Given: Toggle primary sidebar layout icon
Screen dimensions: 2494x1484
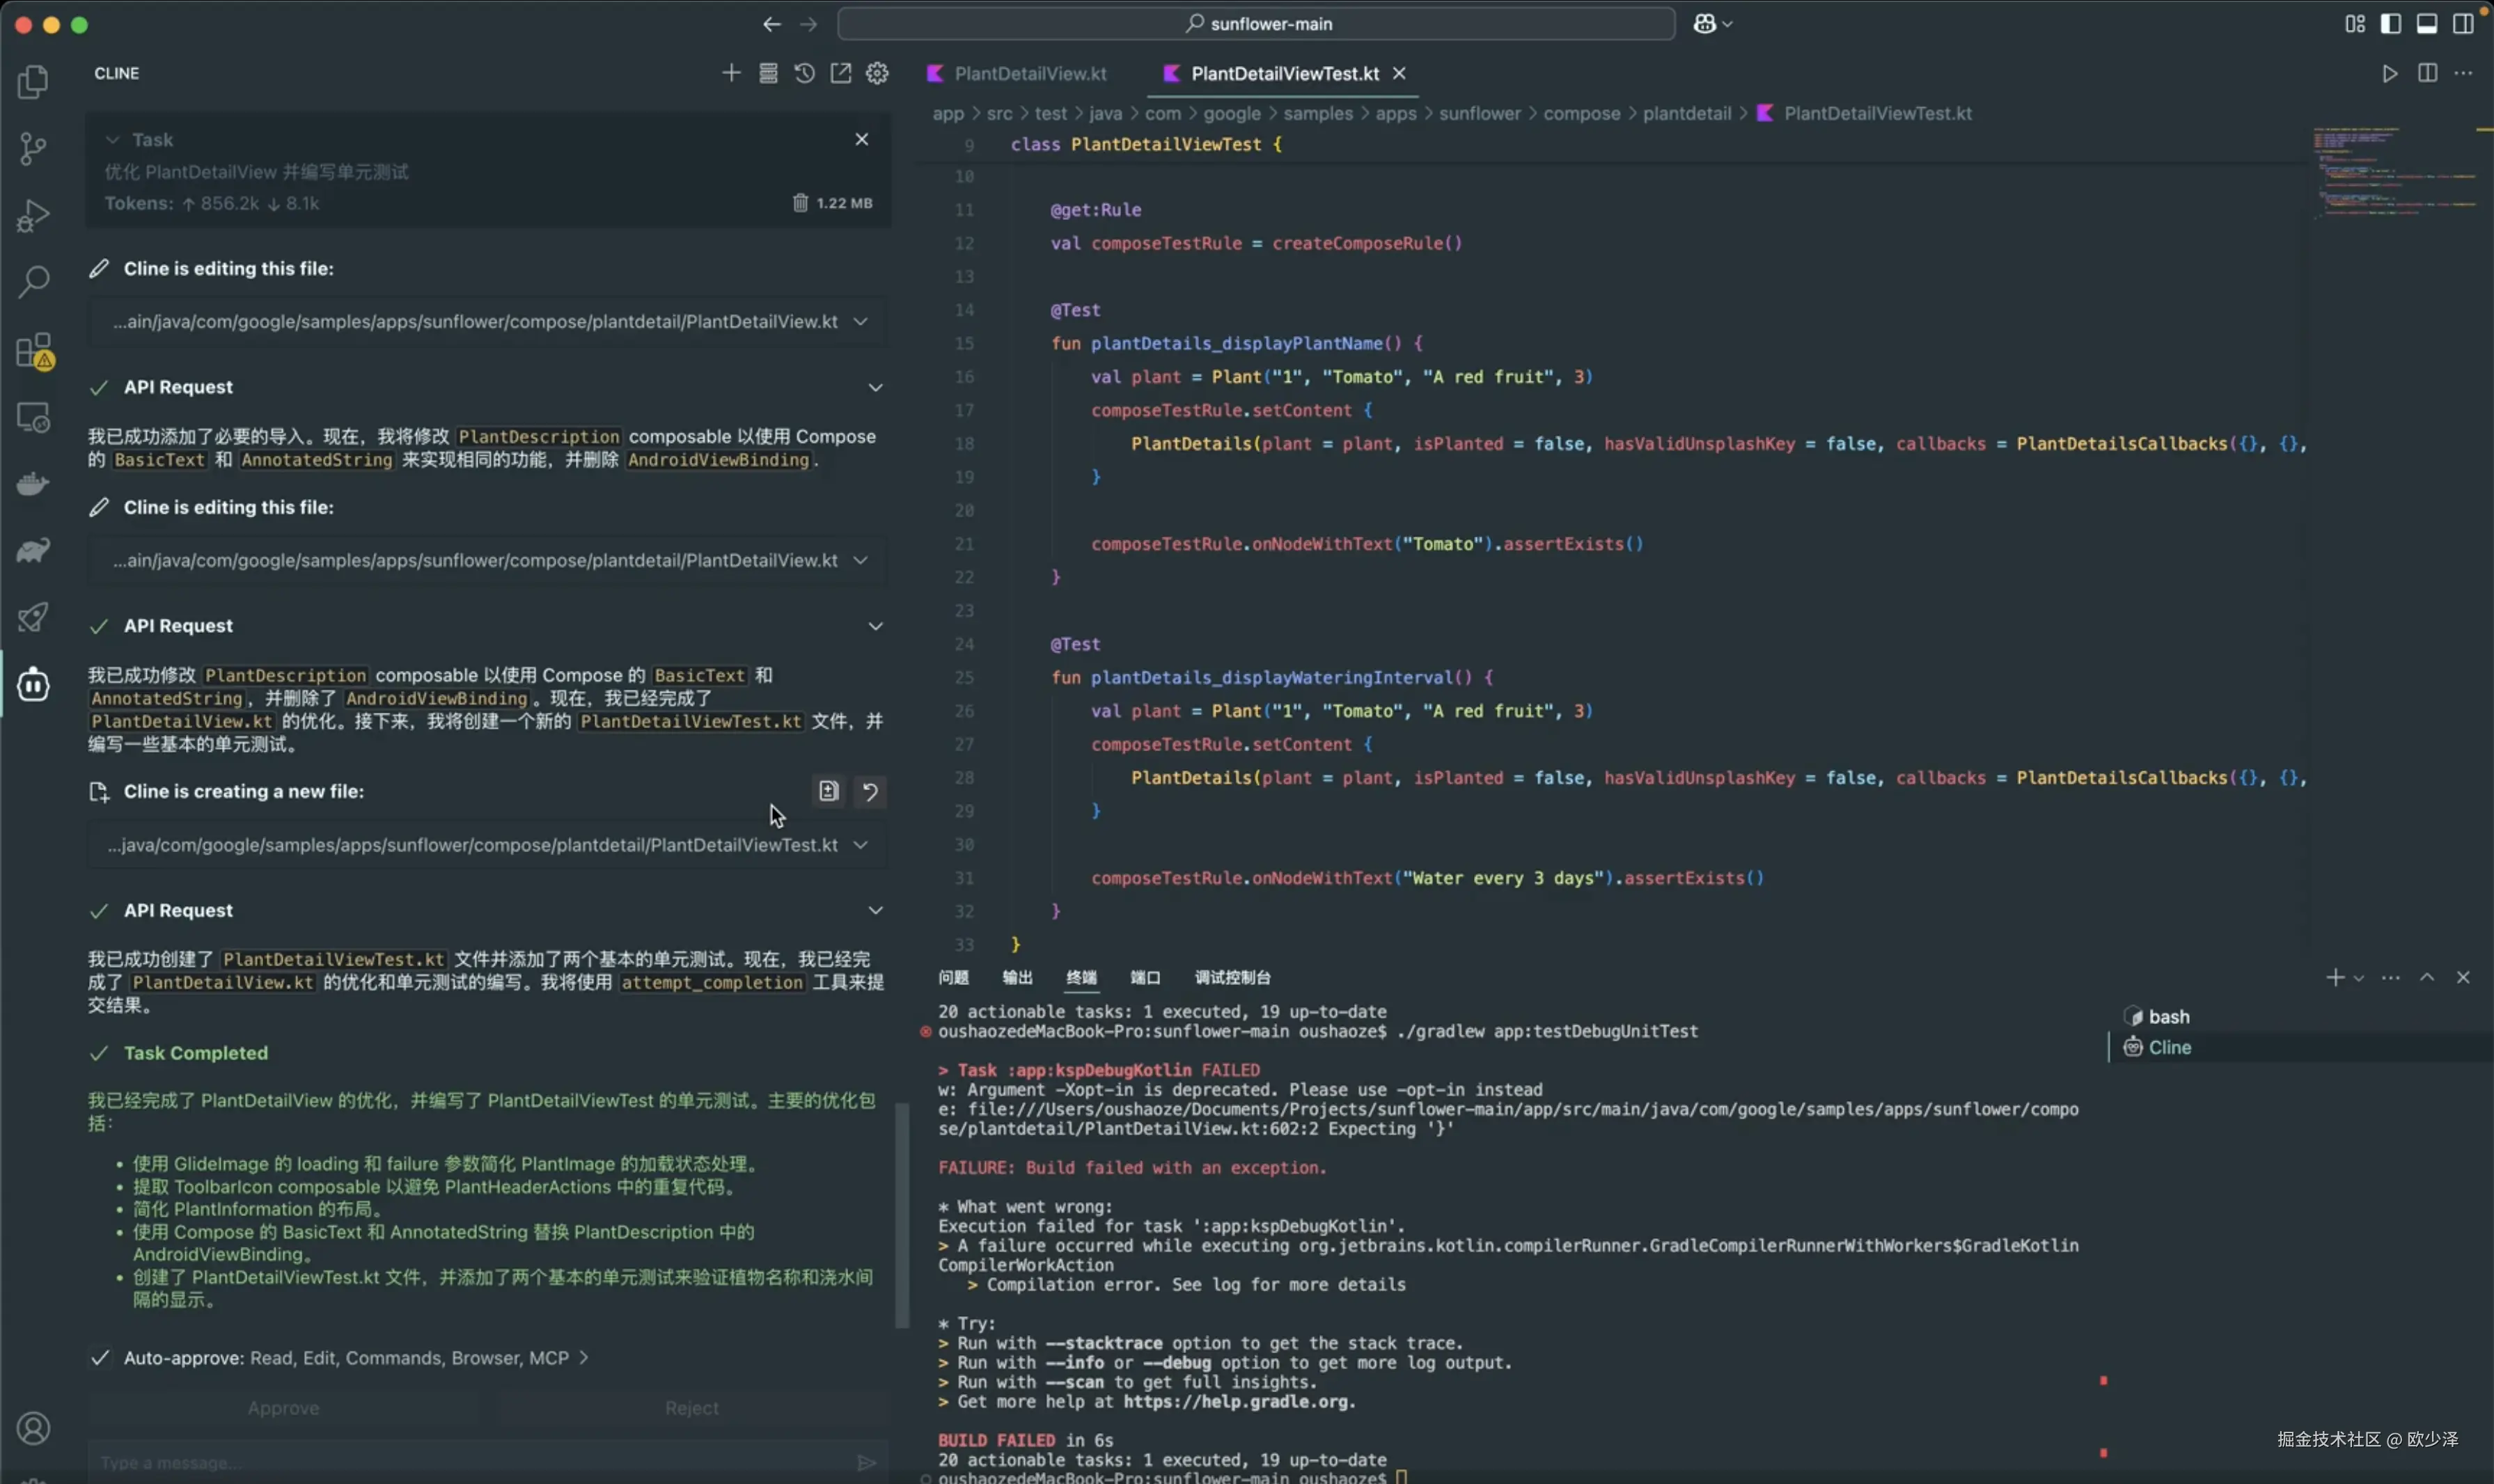Looking at the screenshot, I should pyautogui.click(x=2390, y=24).
